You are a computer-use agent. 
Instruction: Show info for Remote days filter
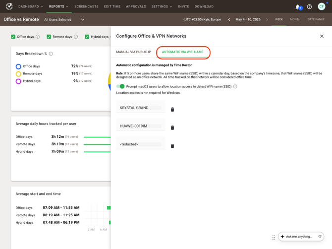[x=76, y=37]
